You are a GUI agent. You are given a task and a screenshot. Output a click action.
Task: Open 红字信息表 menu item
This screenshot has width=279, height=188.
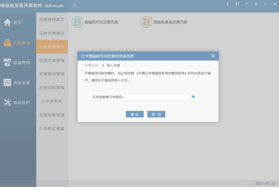[52, 101]
